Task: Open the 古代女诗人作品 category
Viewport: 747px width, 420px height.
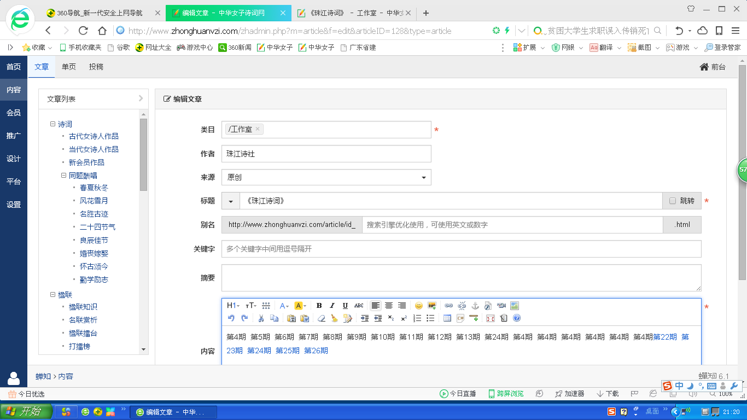Action: (94, 136)
